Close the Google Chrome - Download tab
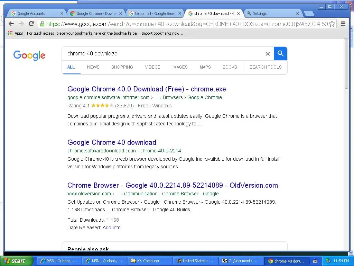 (121, 14)
